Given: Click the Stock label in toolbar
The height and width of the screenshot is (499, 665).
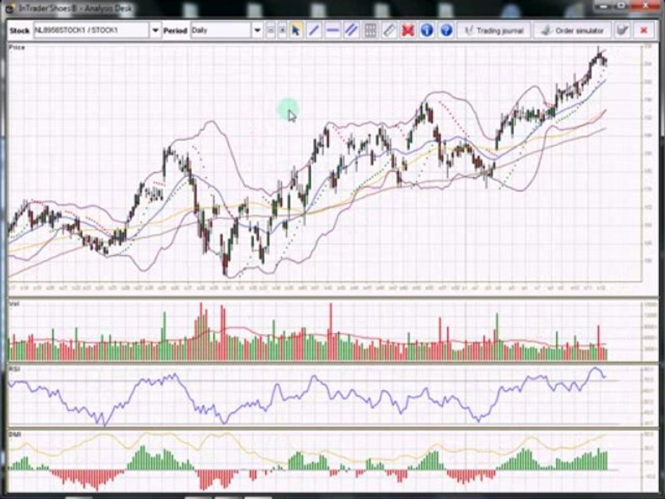Looking at the screenshot, I should [19, 30].
